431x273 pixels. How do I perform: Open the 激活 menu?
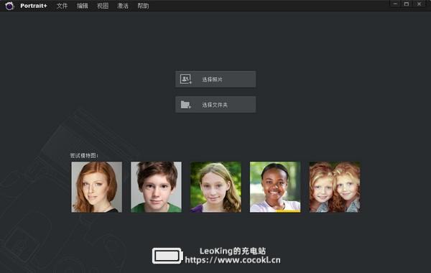tap(123, 6)
